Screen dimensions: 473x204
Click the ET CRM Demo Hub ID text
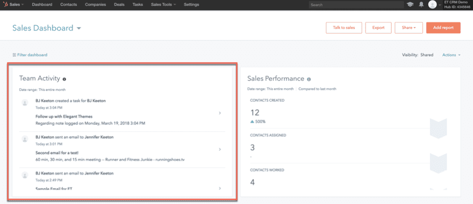pyautogui.click(x=457, y=4)
